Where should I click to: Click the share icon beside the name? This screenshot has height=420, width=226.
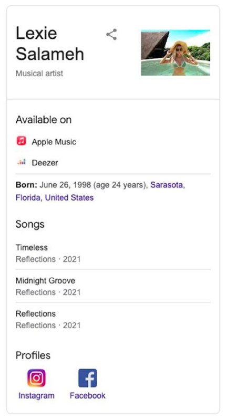[111, 34]
